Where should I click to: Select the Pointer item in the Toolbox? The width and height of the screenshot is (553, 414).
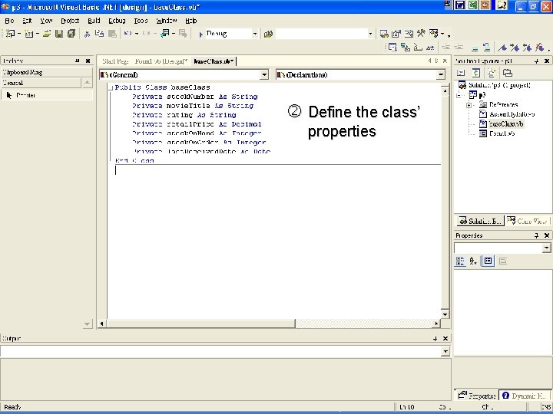pyautogui.click(x=46, y=95)
